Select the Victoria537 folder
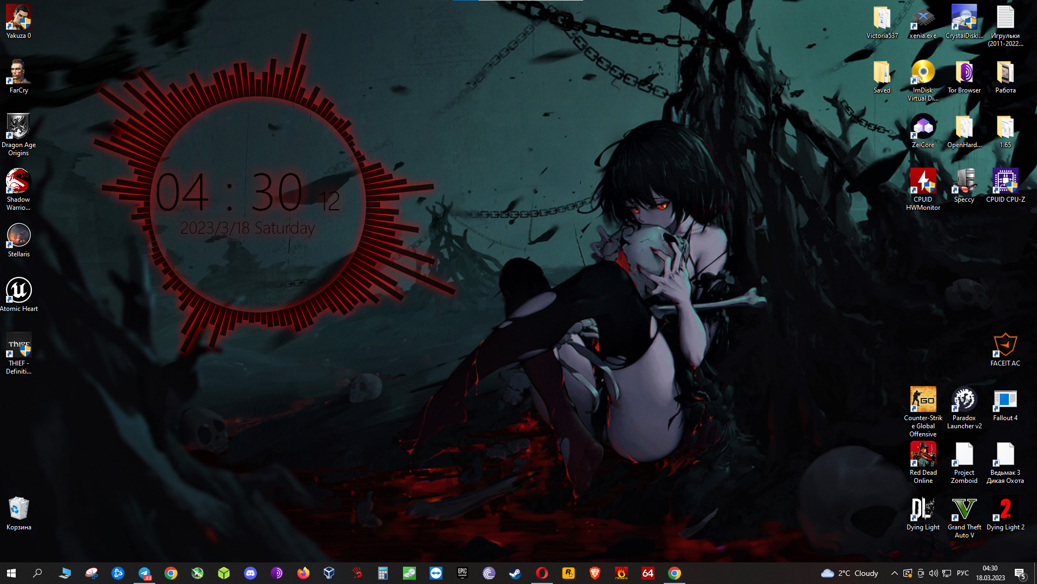This screenshot has height=584, width=1037. (882, 22)
